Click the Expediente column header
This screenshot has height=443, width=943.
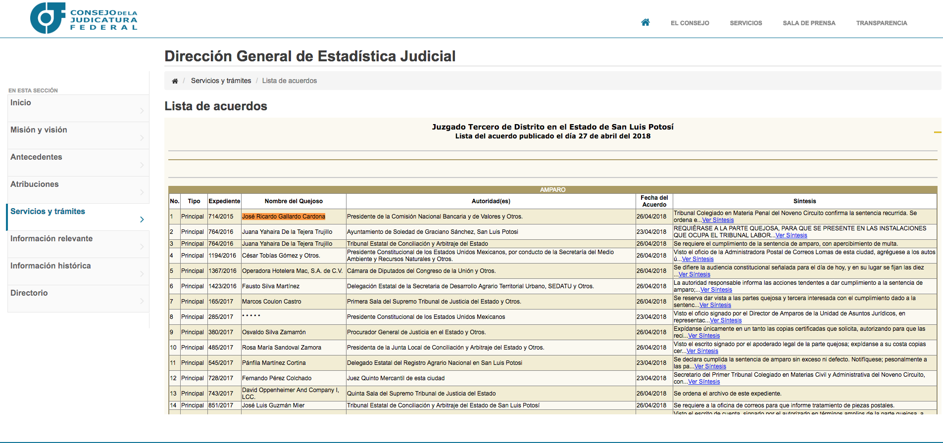tap(224, 201)
